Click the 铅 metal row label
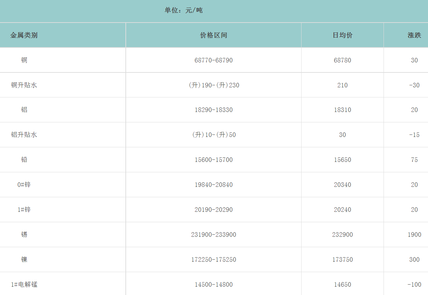 pyautogui.click(x=24, y=160)
